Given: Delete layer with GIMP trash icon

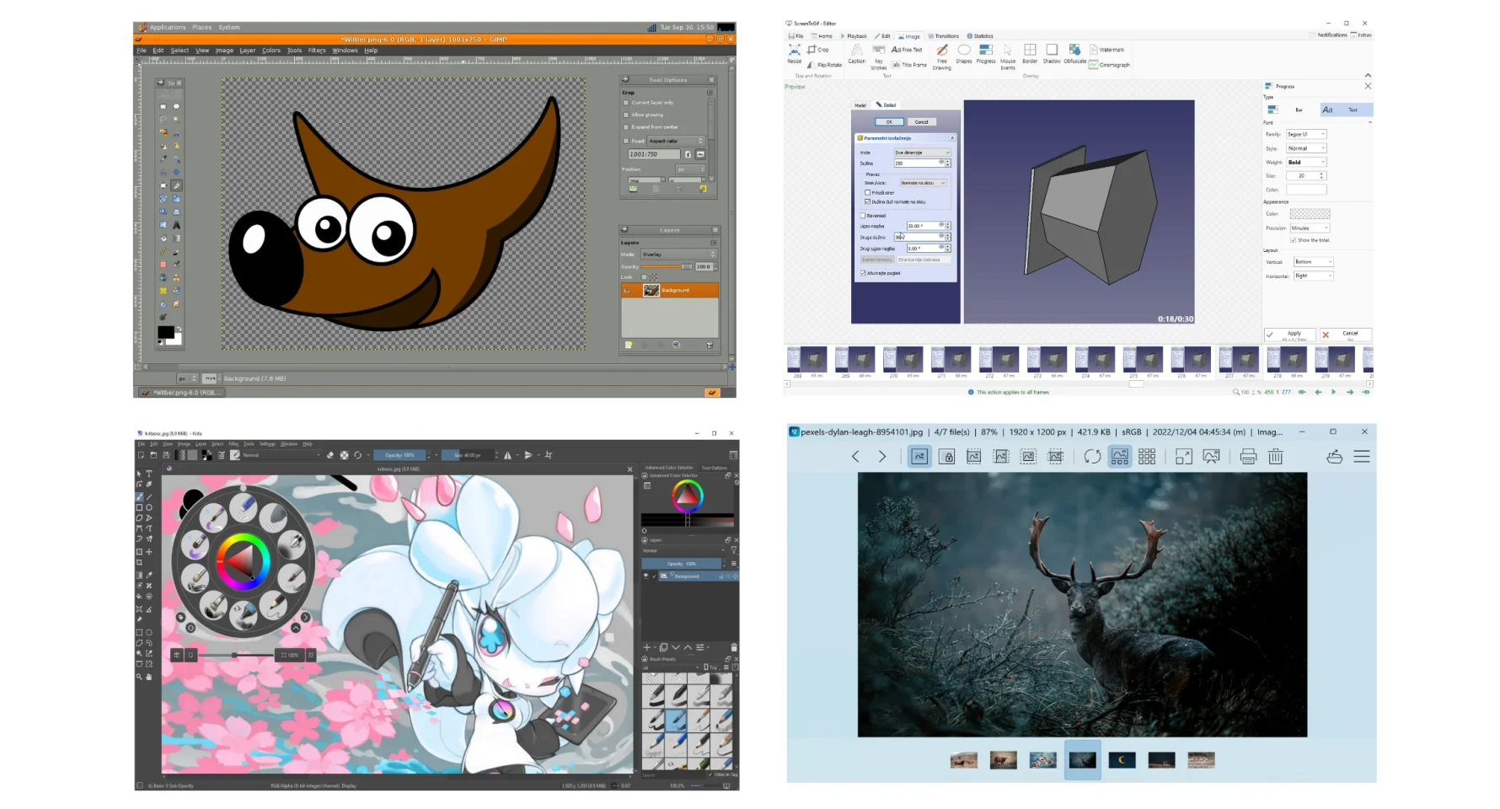Looking at the screenshot, I should pyautogui.click(x=710, y=345).
